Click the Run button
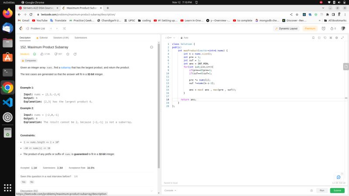The width and height of the screenshot is (349, 196). pos(322,190)
